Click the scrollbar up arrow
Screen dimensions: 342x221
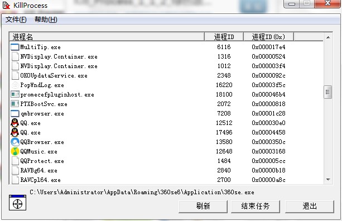pos(328,37)
